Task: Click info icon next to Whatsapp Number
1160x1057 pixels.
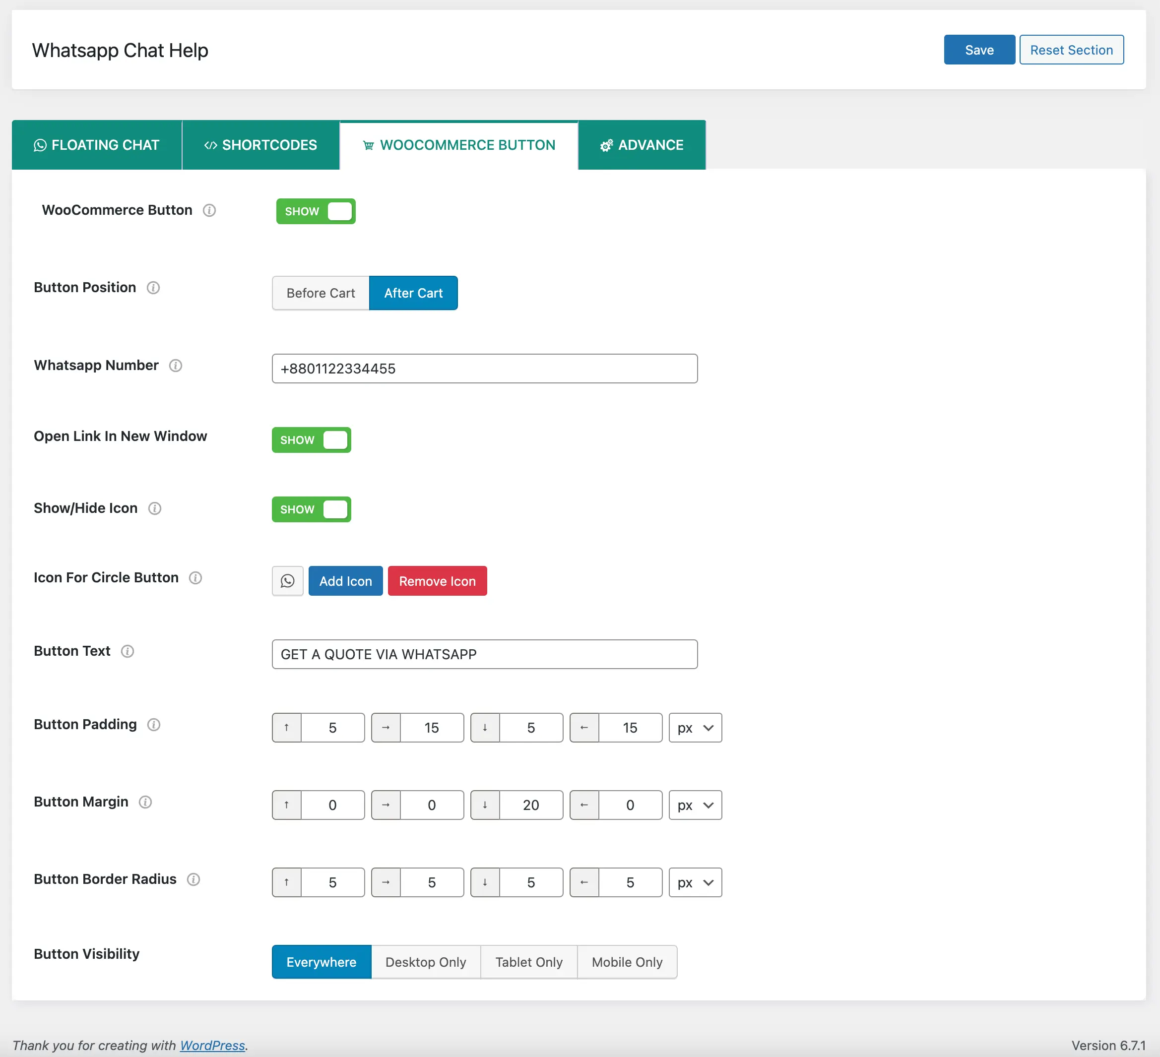Action: (x=176, y=366)
